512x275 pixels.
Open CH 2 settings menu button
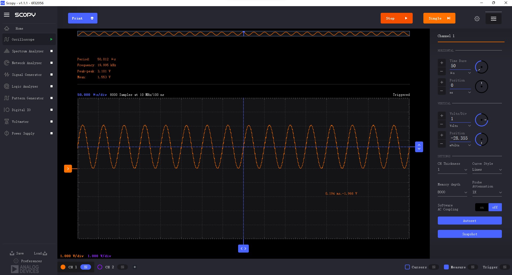123,267
